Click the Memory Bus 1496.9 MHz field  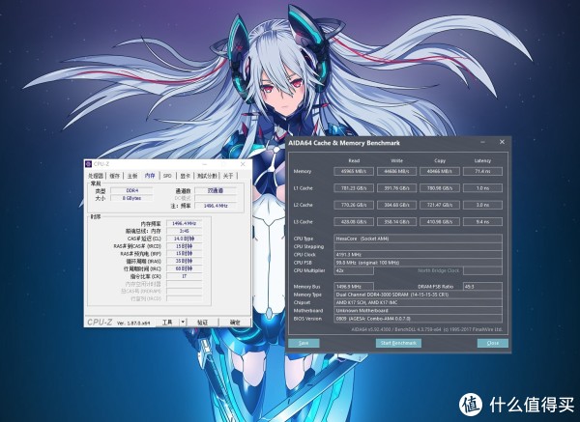[354, 287]
